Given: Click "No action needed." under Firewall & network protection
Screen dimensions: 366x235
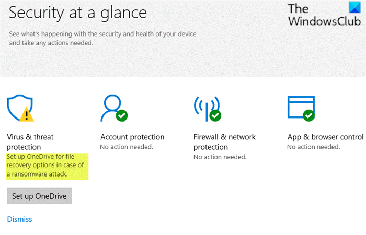Looking at the screenshot, I should [x=220, y=157].
